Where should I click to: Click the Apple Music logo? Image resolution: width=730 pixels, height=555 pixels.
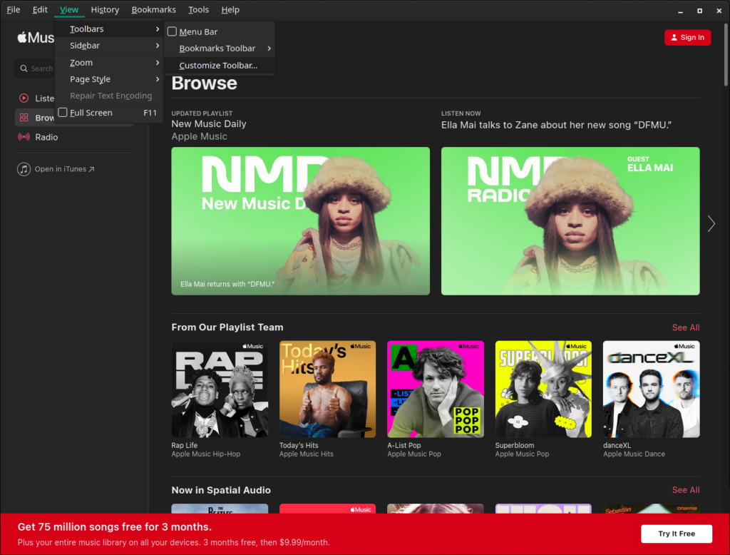(36, 37)
